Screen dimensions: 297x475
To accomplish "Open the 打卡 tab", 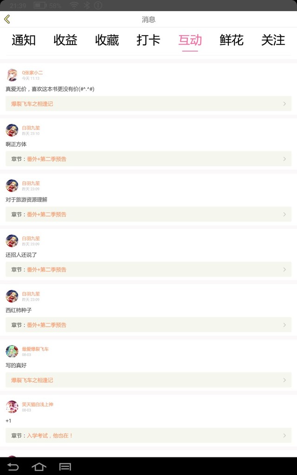I will (x=148, y=40).
